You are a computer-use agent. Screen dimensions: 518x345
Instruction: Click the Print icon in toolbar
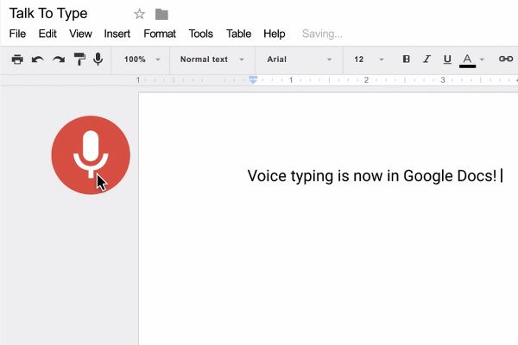tap(17, 60)
